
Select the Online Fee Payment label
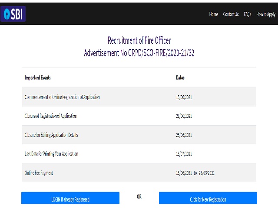click(39, 173)
